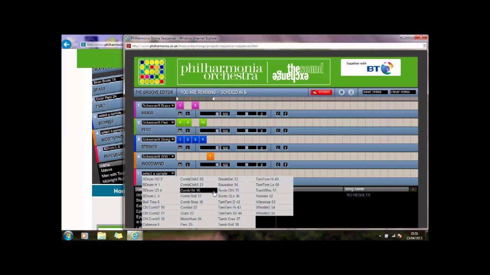Image resolution: width=490 pixels, height=275 pixels.
Task: Click the taskbar clock showing 23:51
Action: pos(414,236)
